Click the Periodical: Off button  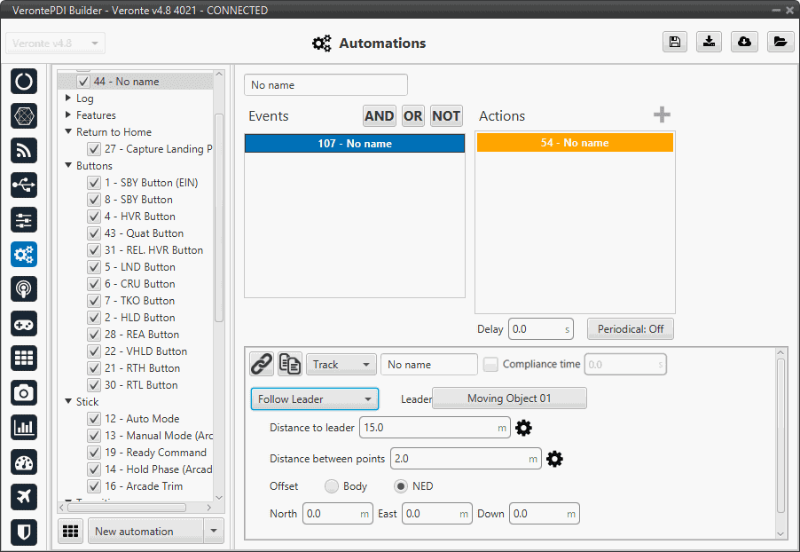pos(630,329)
